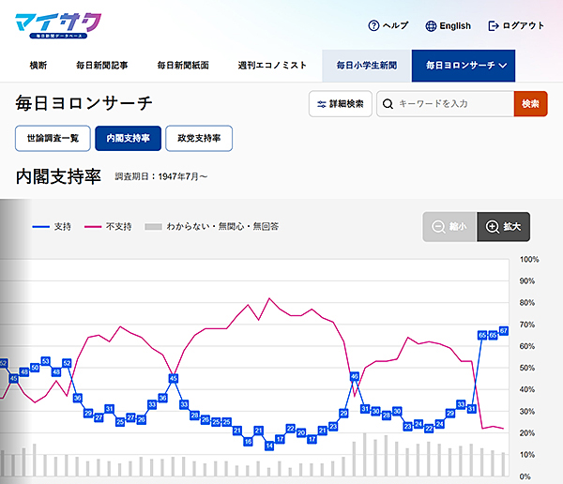
Task: Open the 週刊エコノミスト tab
Action: coord(271,66)
